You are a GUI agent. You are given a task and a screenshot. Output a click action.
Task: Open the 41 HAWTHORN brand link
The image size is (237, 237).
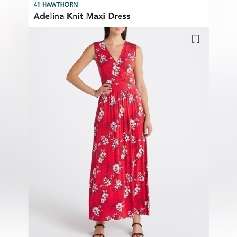[x=56, y=4]
